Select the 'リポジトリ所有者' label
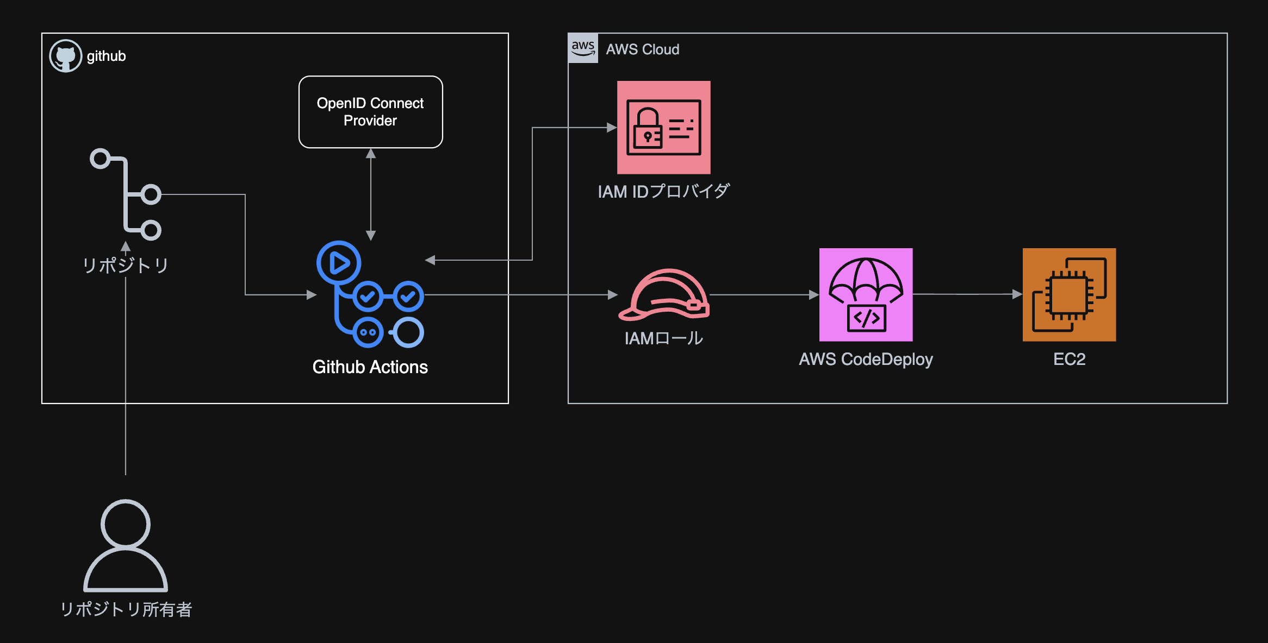Screen dimensions: 1268x643 126,609
